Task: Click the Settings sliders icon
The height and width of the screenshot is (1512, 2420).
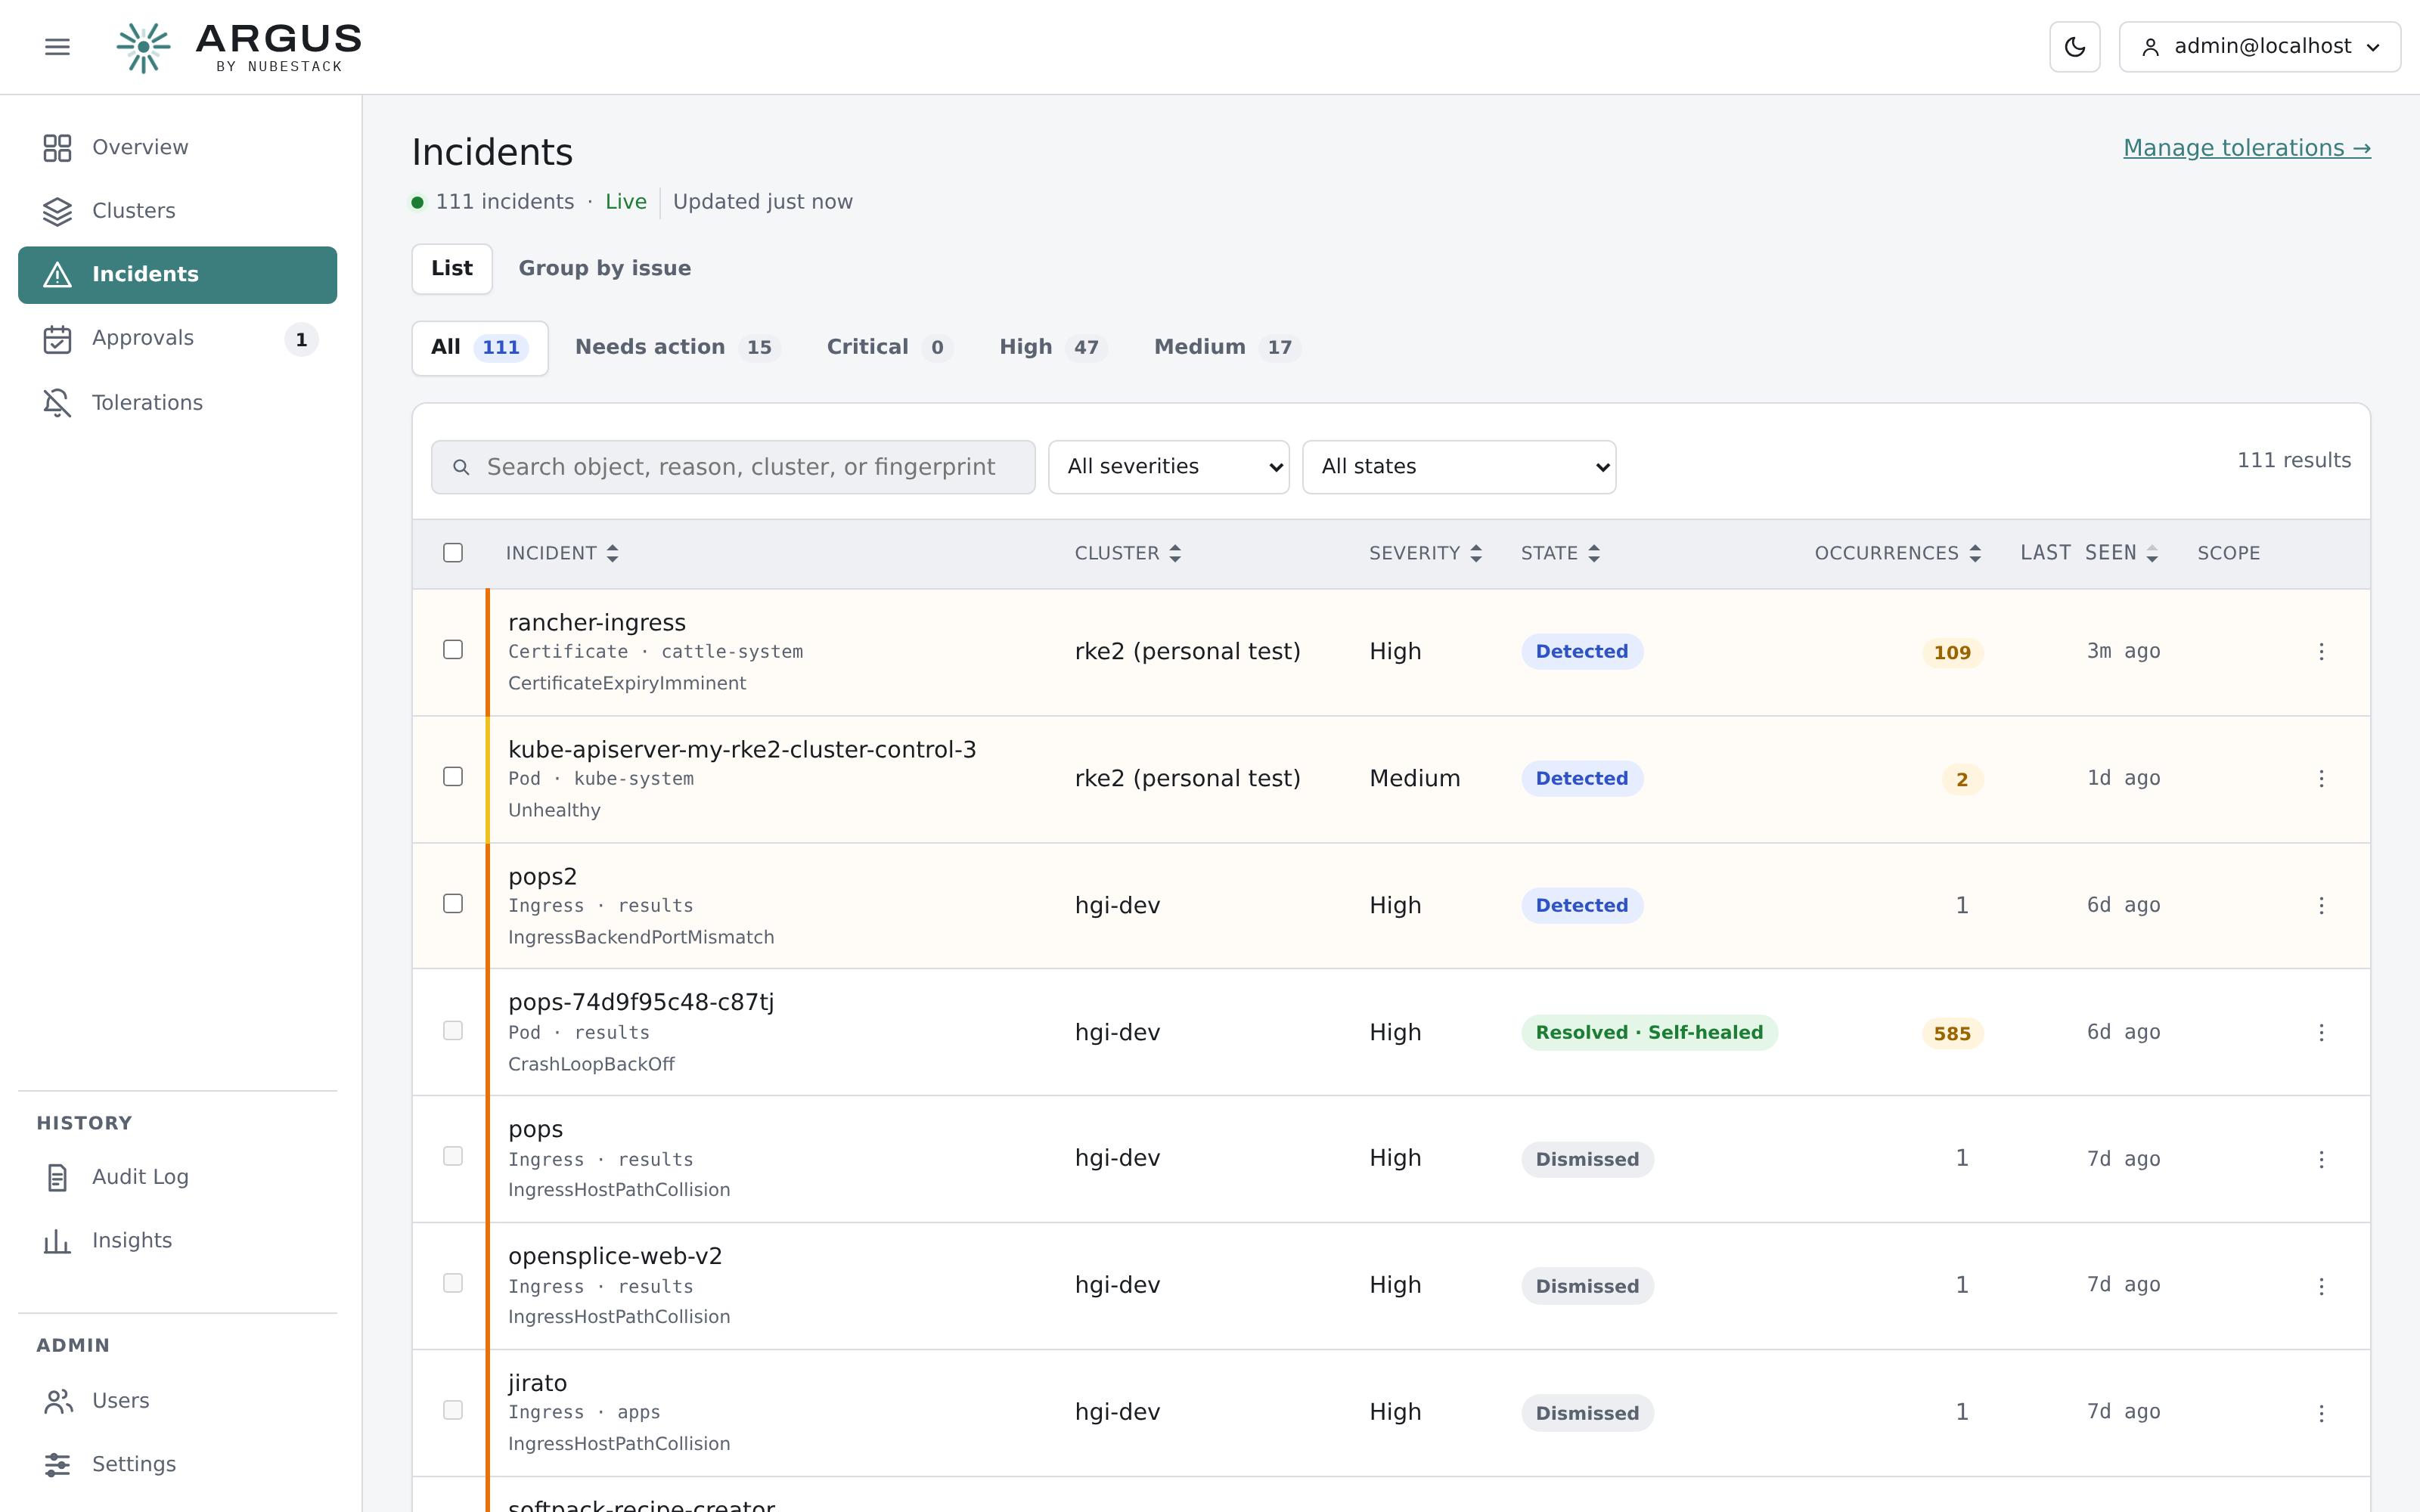Action: click(x=57, y=1465)
